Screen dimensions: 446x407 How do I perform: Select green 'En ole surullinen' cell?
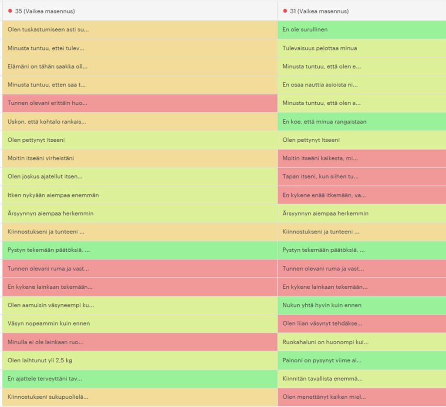point(362,30)
